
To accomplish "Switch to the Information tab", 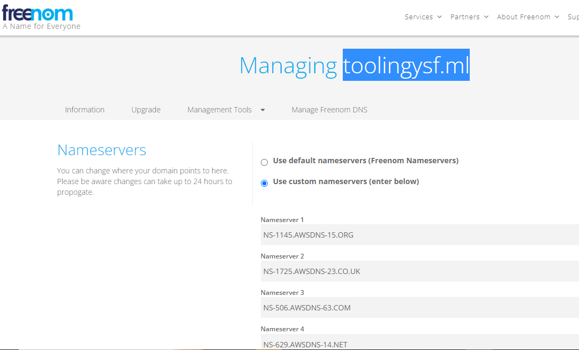I will [85, 109].
